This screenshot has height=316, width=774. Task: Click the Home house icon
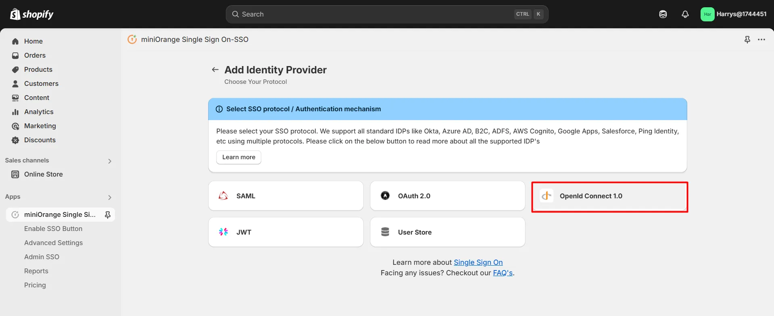pyautogui.click(x=15, y=41)
